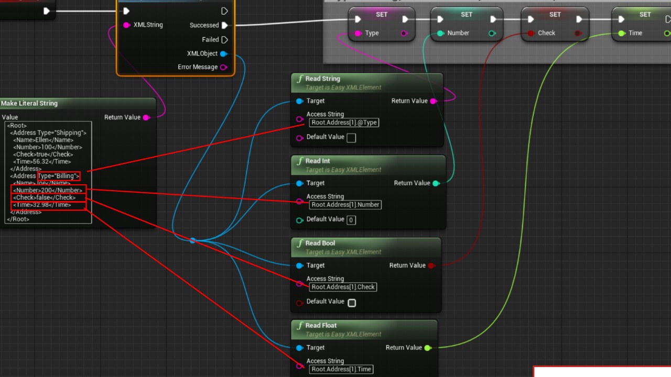This screenshot has height=377, width=671.
Task: Select the SET Check node title
Action: point(555,15)
